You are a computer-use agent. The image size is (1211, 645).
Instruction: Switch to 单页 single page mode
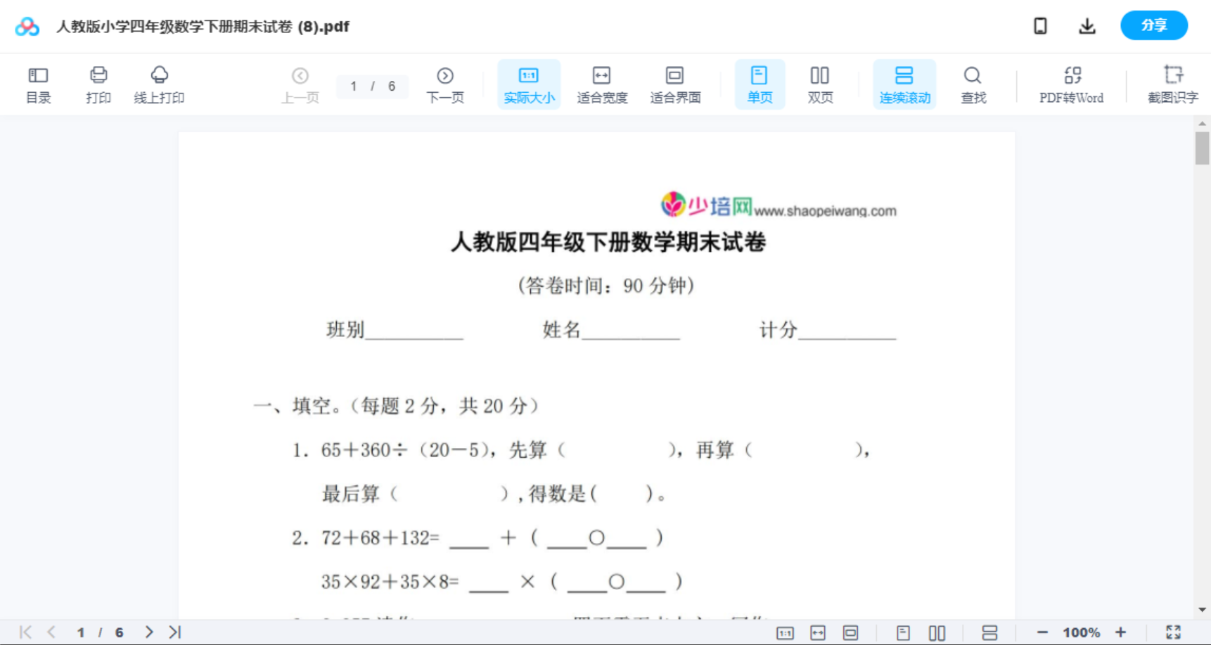click(x=760, y=84)
